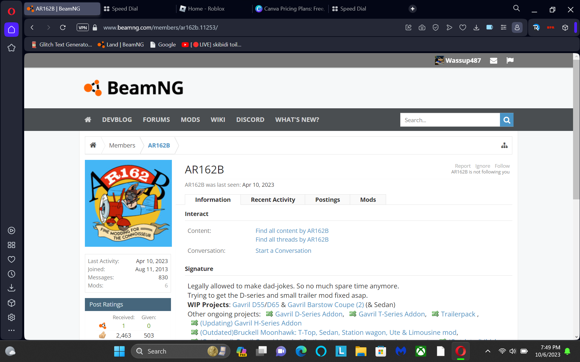The width and height of the screenshot is (580, 362).
Task: Toggle the ad blocker shield icon
Action: (436, 27)
